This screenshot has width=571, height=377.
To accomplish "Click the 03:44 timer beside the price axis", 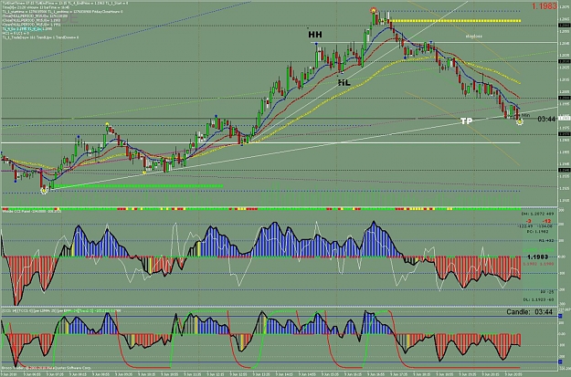I will 546,119.
